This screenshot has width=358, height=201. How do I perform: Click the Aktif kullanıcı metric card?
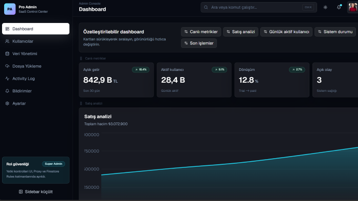point(194,80)
